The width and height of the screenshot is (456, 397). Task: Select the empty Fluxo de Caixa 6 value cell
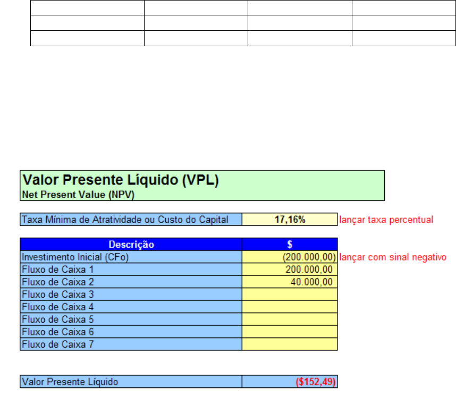290,332
